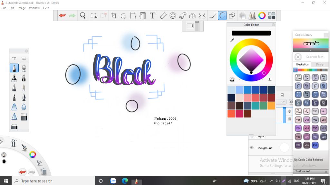
Task: Open the Edit menu
Action: click(12, 8)
